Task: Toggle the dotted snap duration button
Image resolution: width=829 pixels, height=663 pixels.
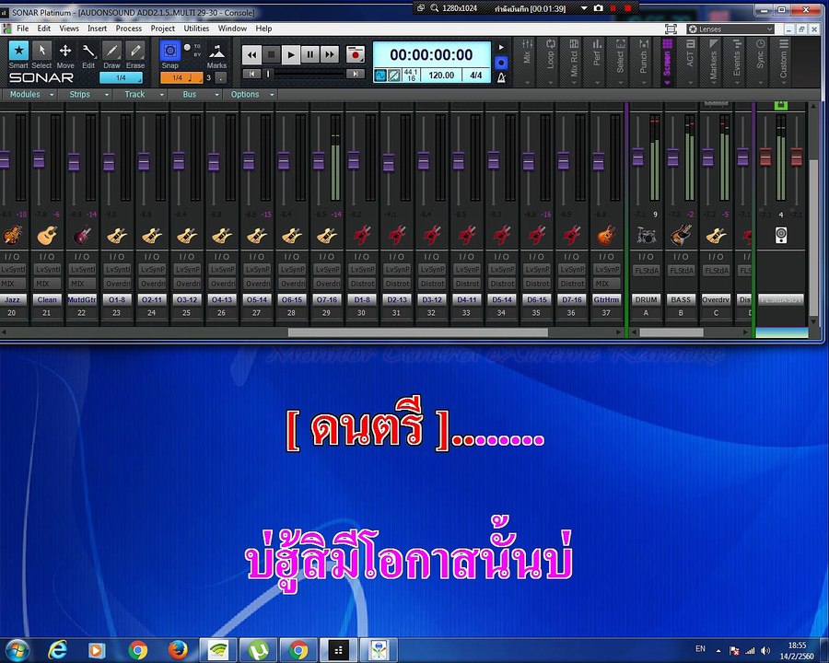Action: [221, 77]
